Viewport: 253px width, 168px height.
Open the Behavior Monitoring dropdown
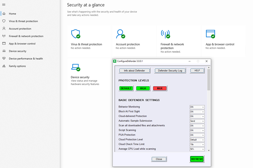tap(197, 107)
